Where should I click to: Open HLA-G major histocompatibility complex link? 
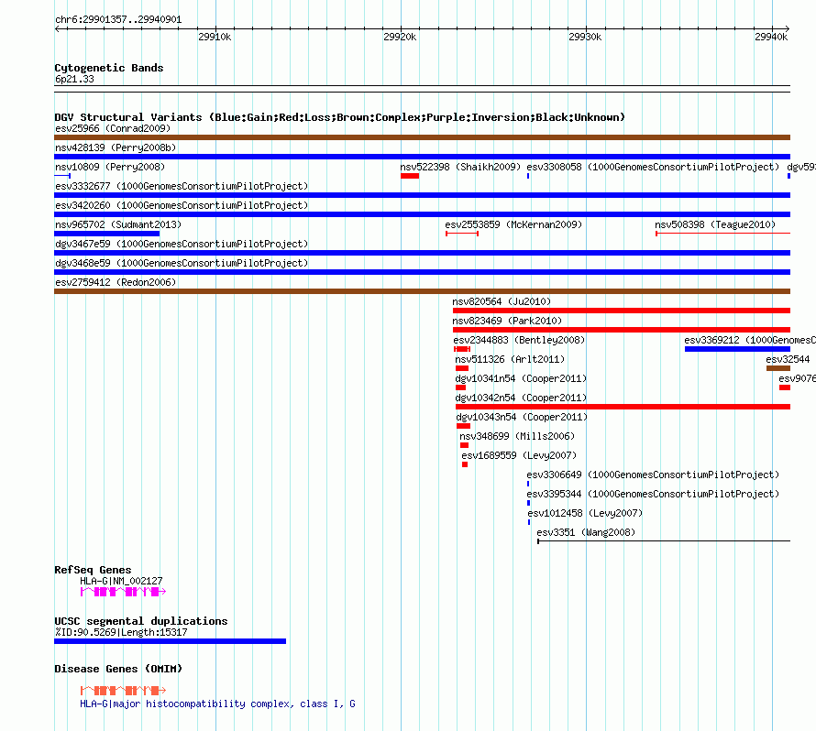click(217, 704)
